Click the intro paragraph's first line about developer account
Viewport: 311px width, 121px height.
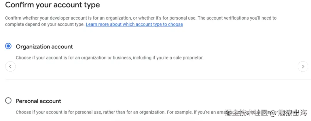pyautogui.click(x=101, y=18)
